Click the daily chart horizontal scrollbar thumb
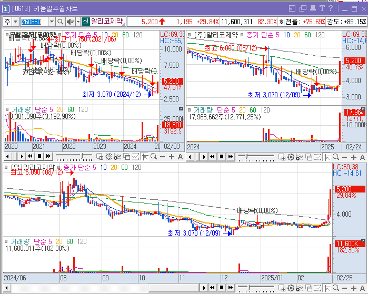368x294 pixels. [x=174, y=288]
